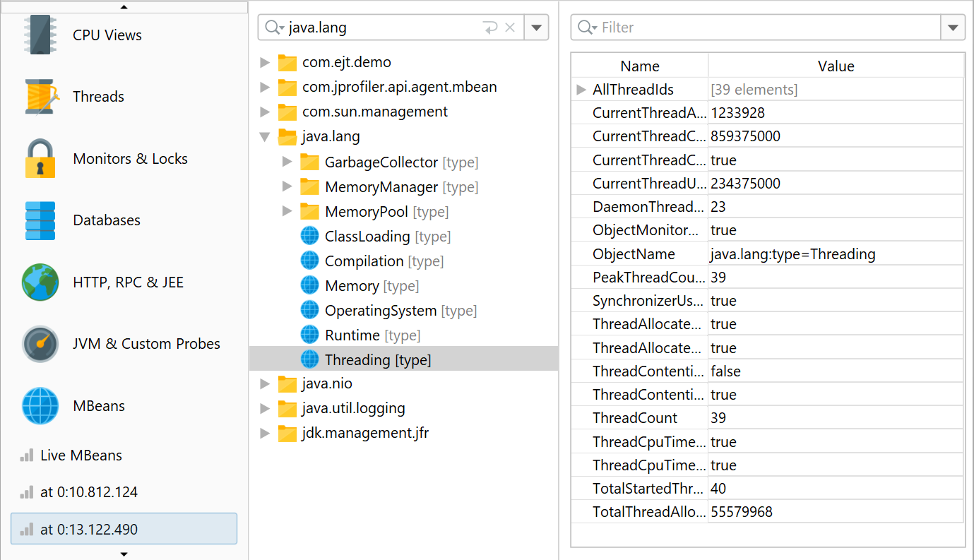The height and width of the screenshot is (560, 974).
Task: Open the MBean search options dropdown
Action: click(x=536, y=28)
